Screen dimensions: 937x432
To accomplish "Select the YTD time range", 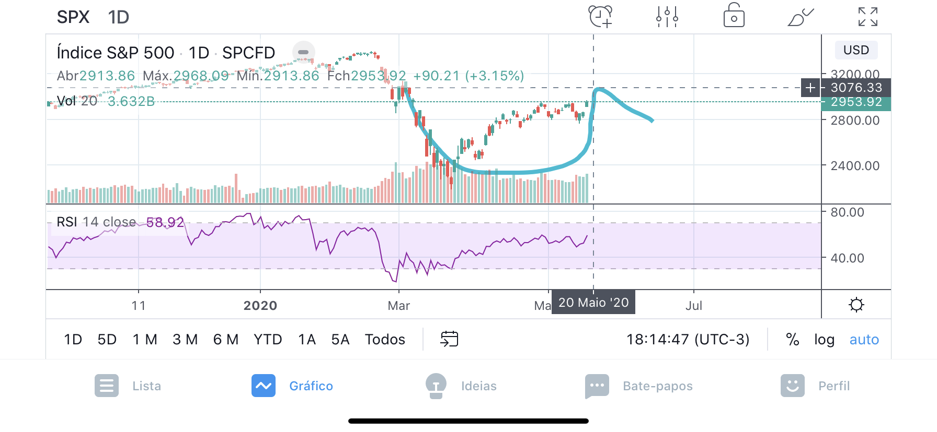I will [x=268, y=340].
